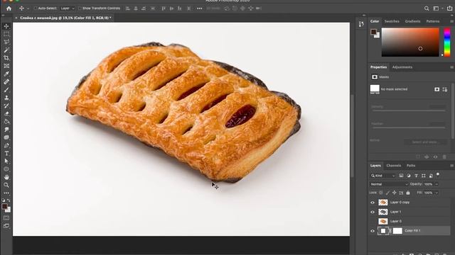Screen dimensions: 455x255
Task: Toggle the lock all padlock icon
Action: point(408,193)
